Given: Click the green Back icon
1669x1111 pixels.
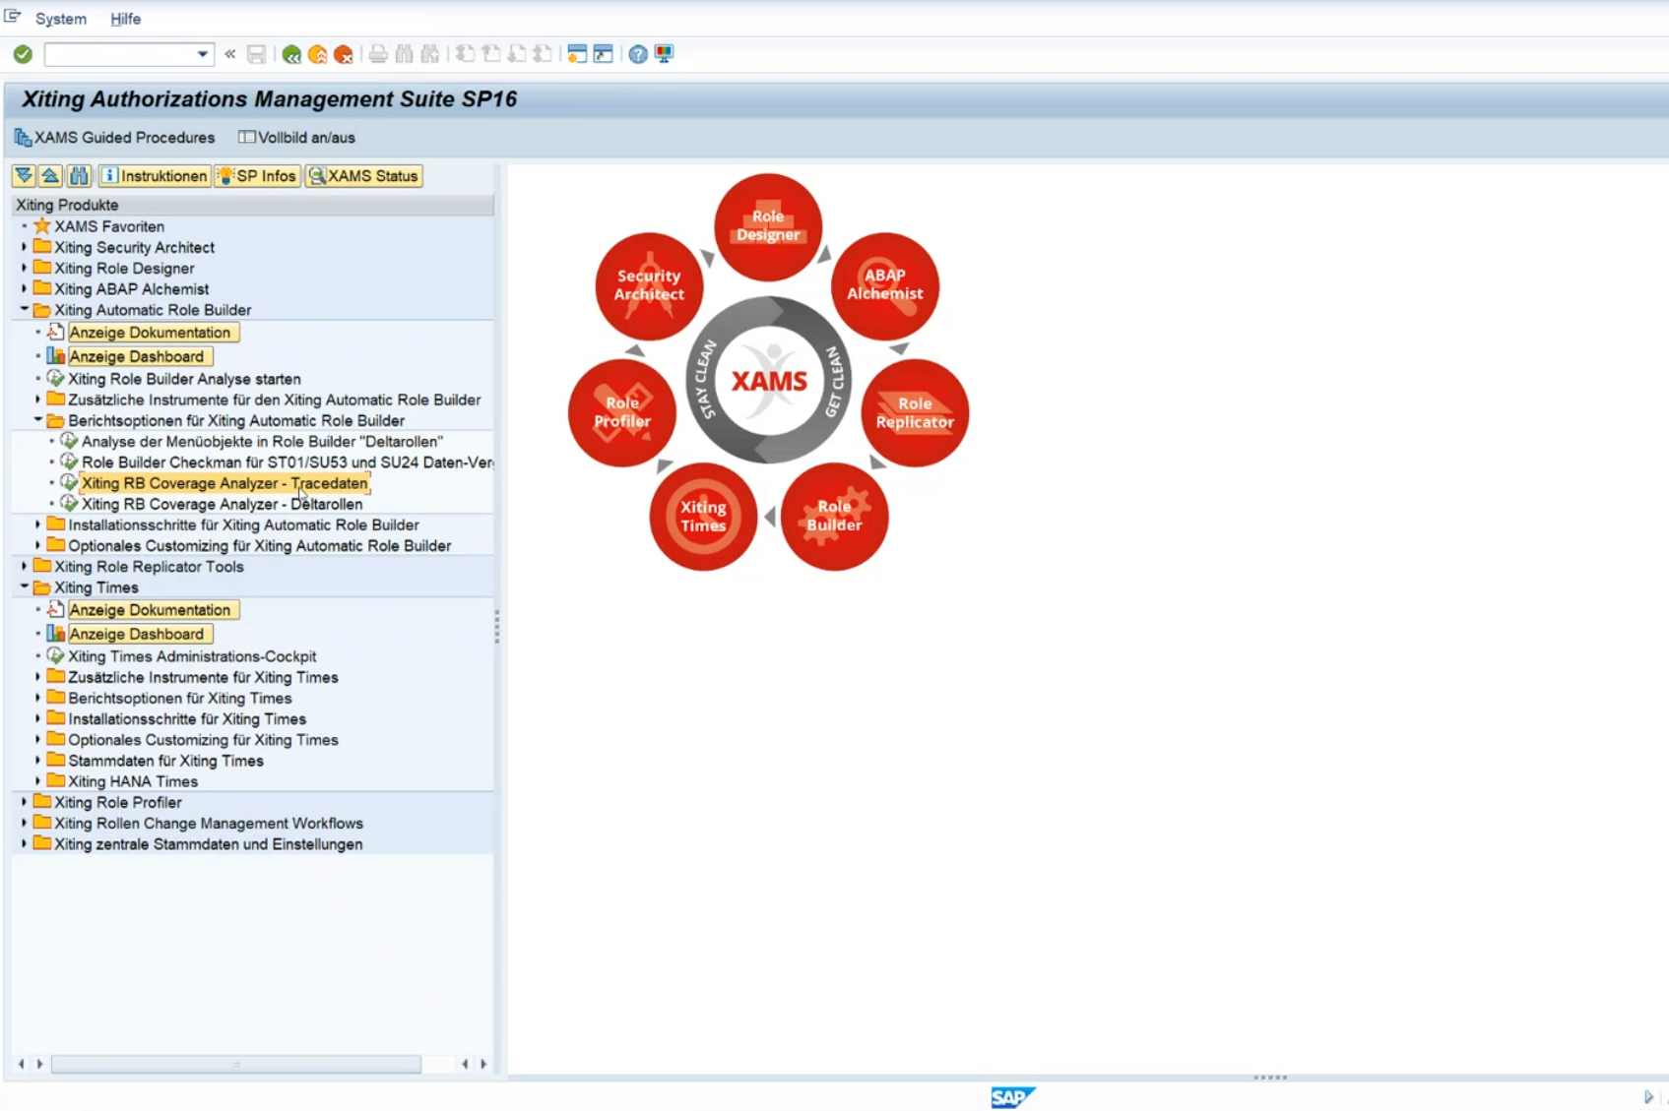Looking at the screenshot, I should 291,54.
